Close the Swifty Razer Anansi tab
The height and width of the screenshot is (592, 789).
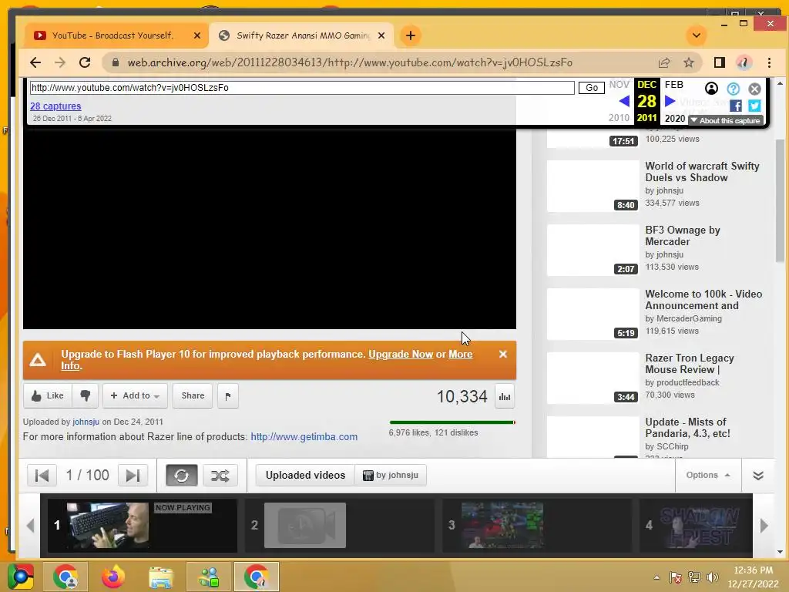click(381, 35)
